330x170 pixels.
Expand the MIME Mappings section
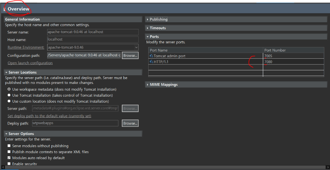pyautogui.click(x=148, y=85)
